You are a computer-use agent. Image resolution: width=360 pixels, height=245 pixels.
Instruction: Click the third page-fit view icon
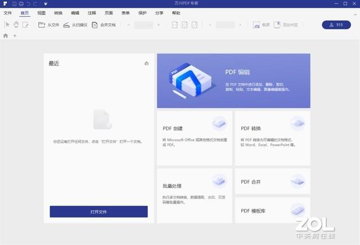[195, 25]
